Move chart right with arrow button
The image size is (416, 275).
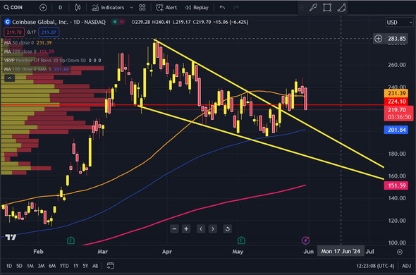[x=213, y=228]
